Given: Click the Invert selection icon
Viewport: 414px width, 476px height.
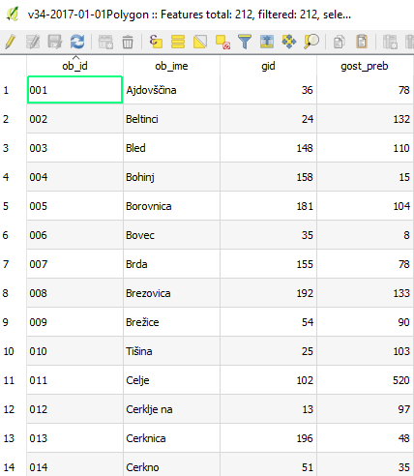Looking at the screenshot, I should pyautogui.click(x=200, y=42).
